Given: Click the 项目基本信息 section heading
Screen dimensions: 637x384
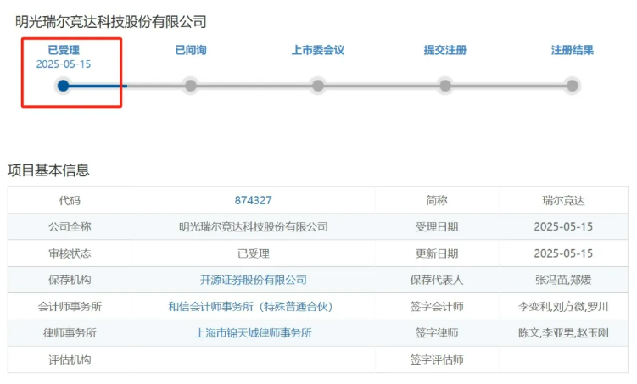Looking at the screenshot, I should (x=48, y=170).
